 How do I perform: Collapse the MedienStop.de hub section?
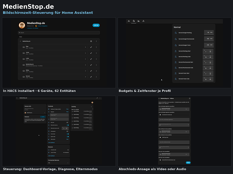pyautogui.click(x=20, y=41)
